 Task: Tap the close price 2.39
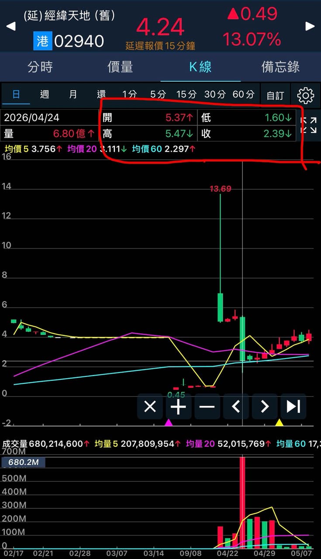(278, 133)
